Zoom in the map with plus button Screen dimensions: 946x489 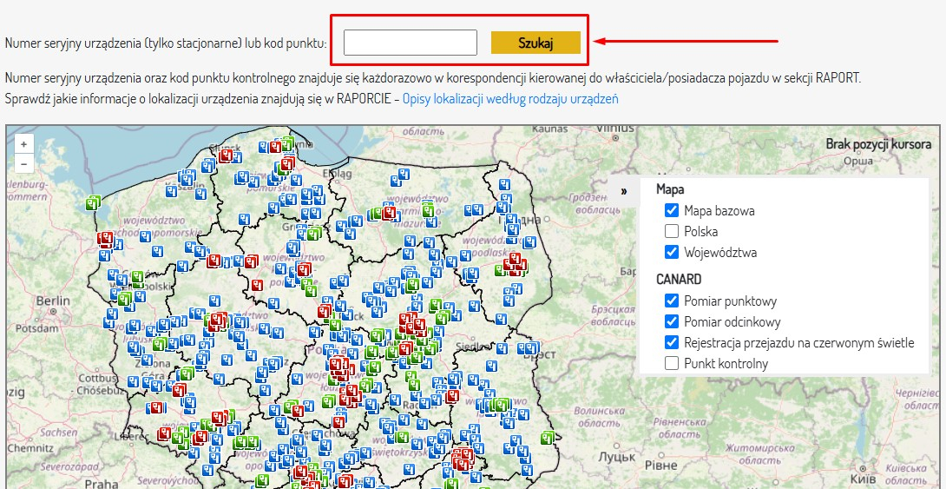[23, 144]
